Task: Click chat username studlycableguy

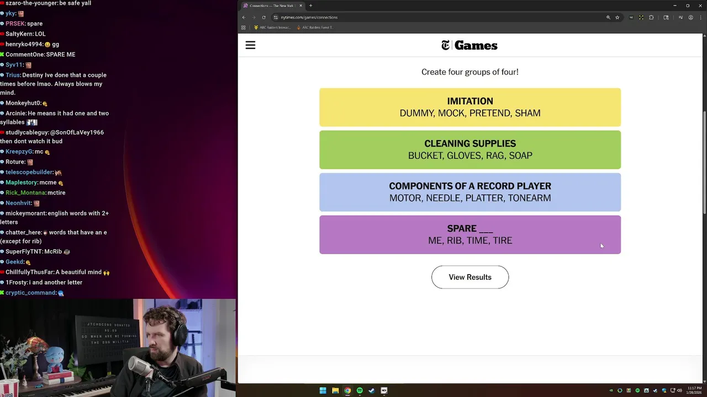Action: [x=27, y=132]
